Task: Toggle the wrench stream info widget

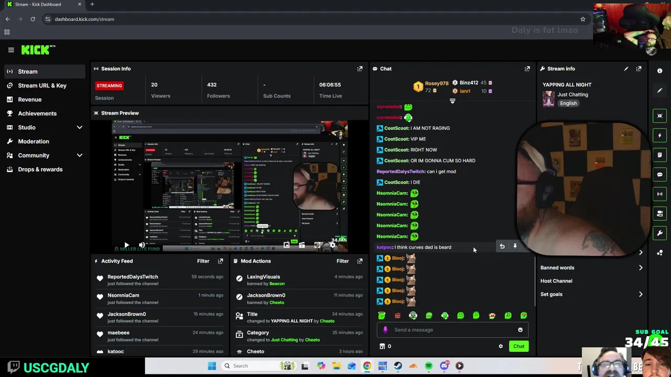Action: pos(660,233)
